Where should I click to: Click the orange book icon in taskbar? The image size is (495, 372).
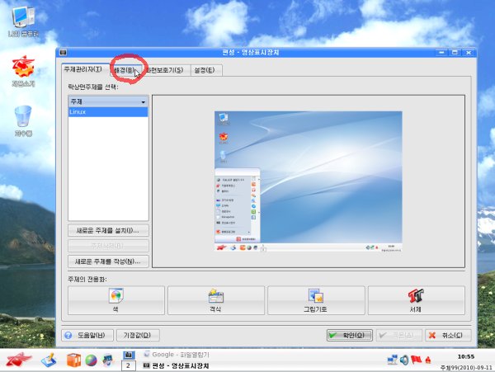click(x=73, y=360)
